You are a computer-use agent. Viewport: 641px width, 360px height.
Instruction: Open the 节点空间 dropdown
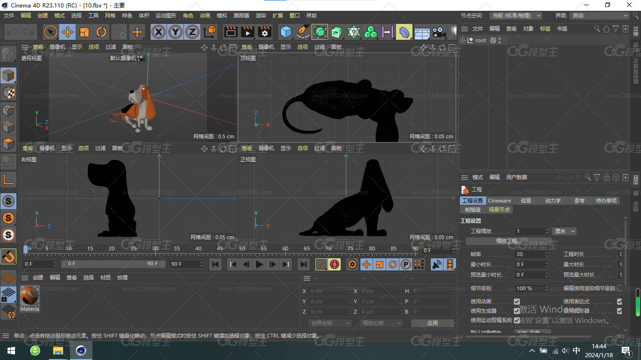[x=516, y=15]
